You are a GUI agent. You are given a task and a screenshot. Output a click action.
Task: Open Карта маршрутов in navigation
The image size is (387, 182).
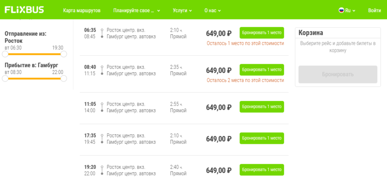(82, 10)
